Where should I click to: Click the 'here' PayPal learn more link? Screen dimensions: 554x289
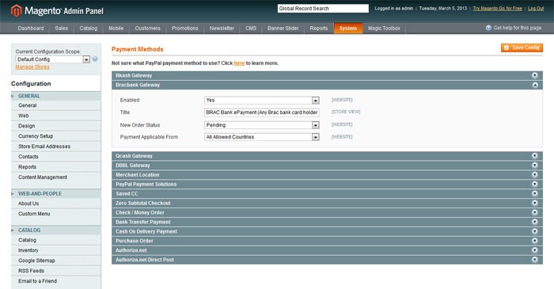(239, 63)
